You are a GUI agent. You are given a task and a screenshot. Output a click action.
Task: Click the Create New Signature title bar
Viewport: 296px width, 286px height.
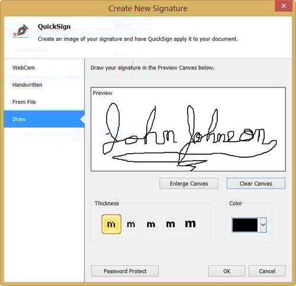tap(148, 8)
